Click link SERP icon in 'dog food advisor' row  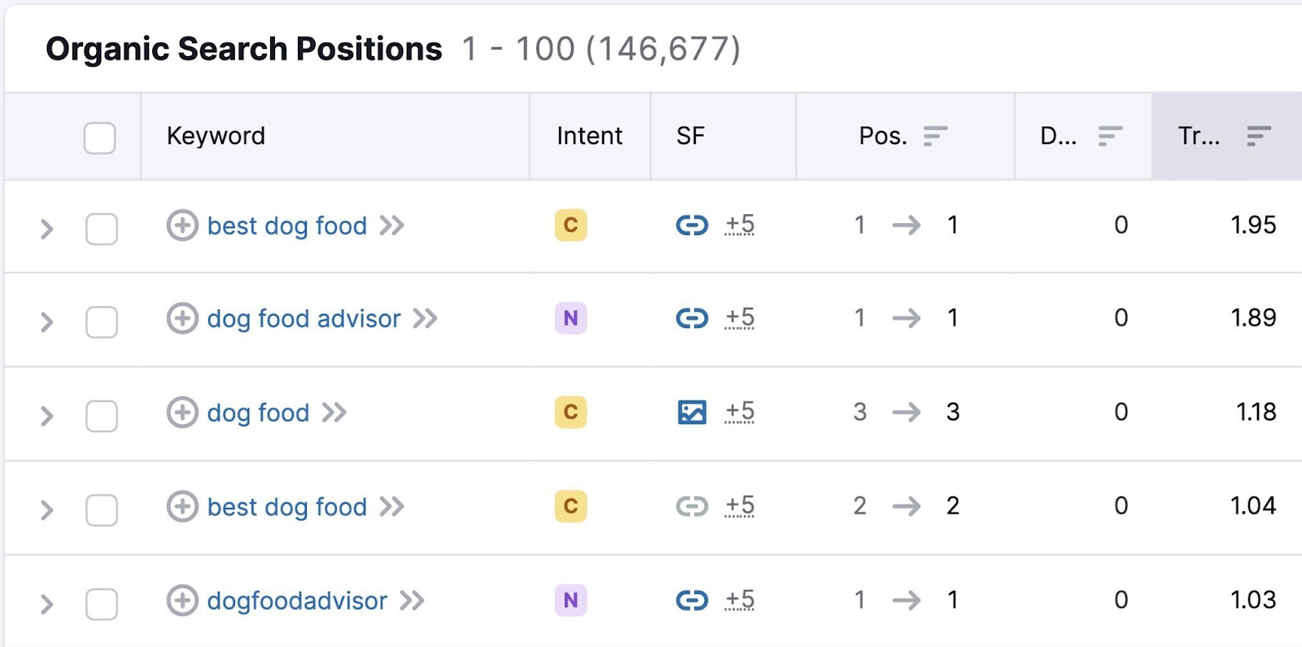(x=692, y=318)
